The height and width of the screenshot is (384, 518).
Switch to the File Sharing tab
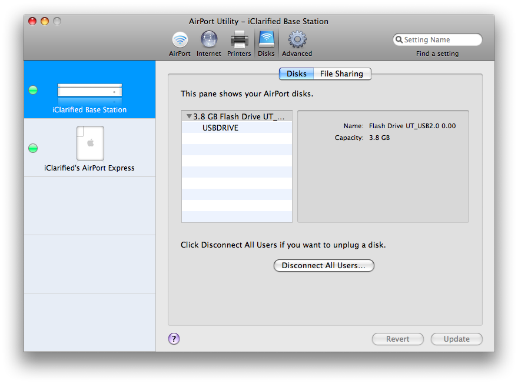(341, 74)
